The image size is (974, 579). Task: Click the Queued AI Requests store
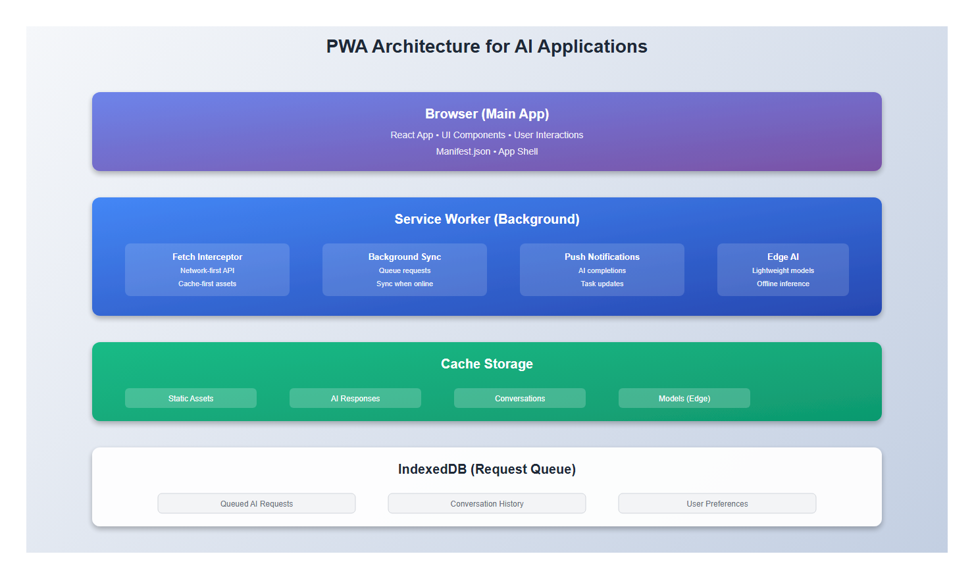point(256,503)
